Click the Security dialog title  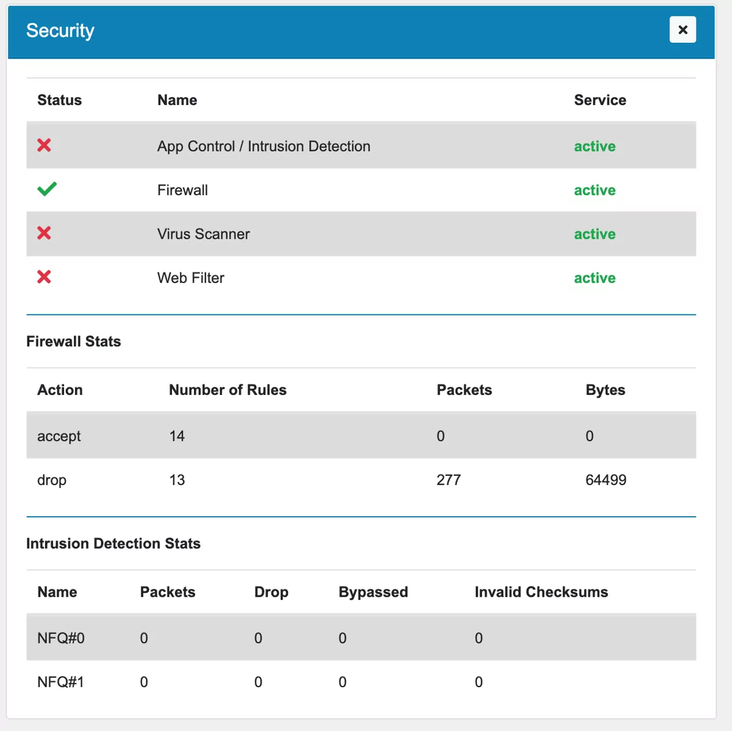pyautogui.click(x=59, y=31)
